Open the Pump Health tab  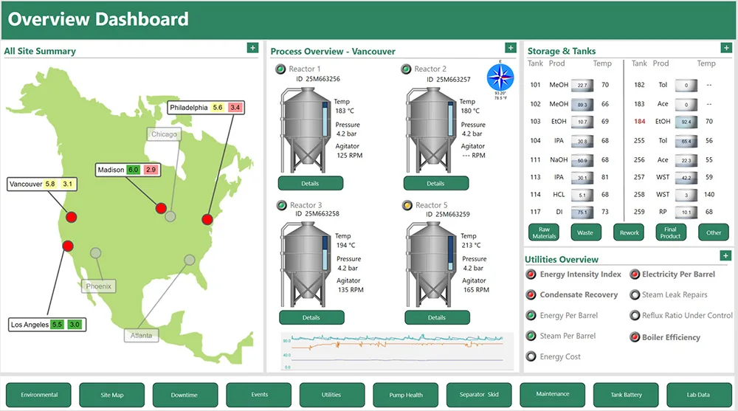click(406, 396)
